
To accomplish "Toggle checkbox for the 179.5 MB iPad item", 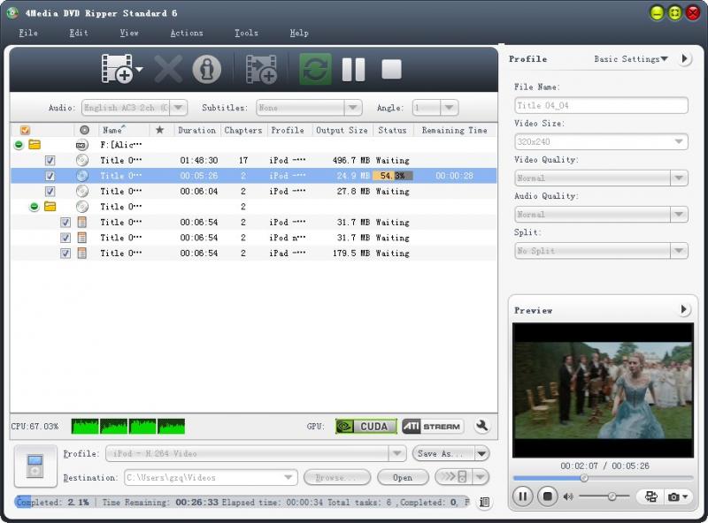I will [x=65, y=254].
